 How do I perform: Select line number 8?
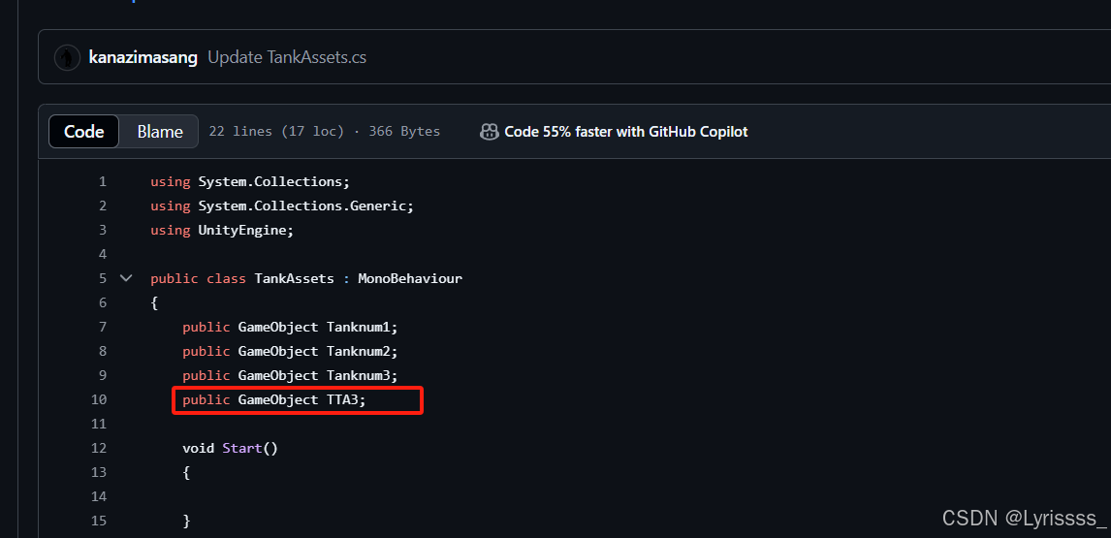tap(103, 351)
